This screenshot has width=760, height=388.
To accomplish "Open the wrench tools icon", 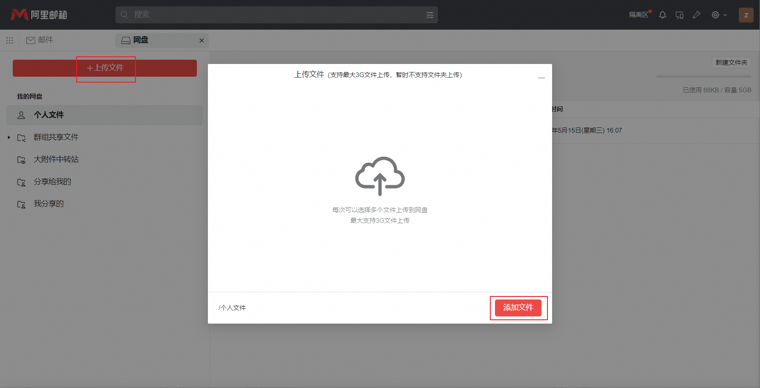I will [696, 15].
